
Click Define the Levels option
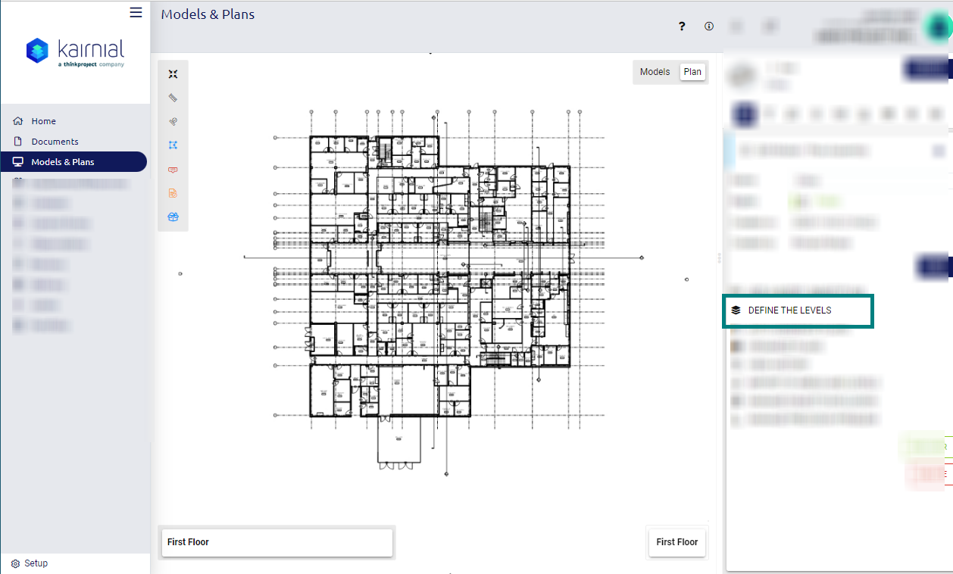(789, 310)
